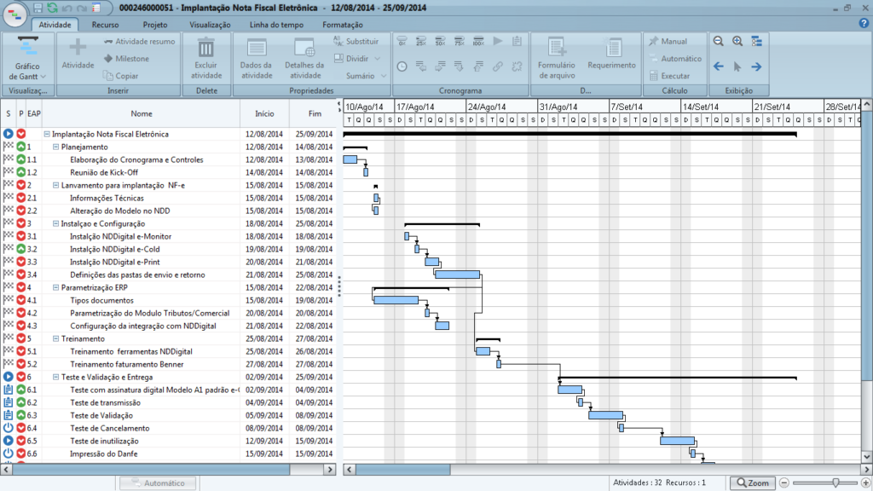Viewport: 873px width, 491px height.
Task: Open the Linha do tempo tab
Action: coord(272,25)
